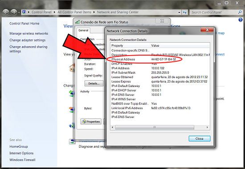Screen dimensions: 245x169
Task: Open Internet Options under See also
Action: point(21,153)
